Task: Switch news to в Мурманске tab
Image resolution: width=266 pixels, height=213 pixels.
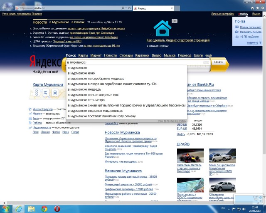Action: [x=59, y=22]
